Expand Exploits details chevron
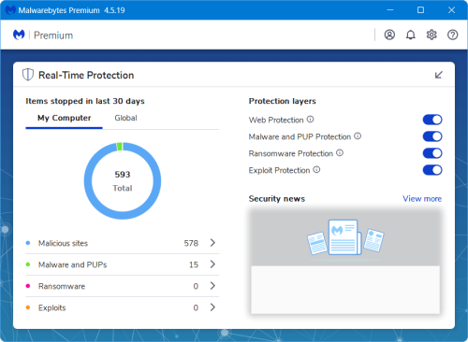 pos(212,307)
